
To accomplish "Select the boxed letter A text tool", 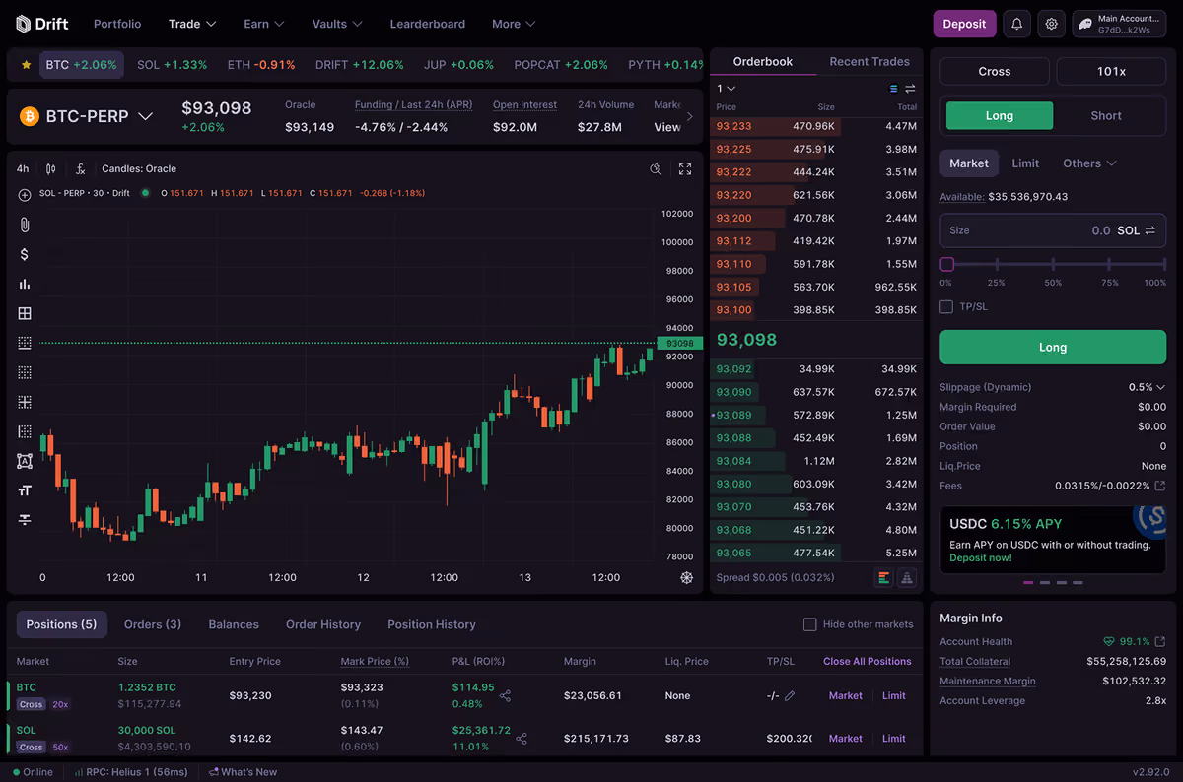I will (x=25, y=461).
